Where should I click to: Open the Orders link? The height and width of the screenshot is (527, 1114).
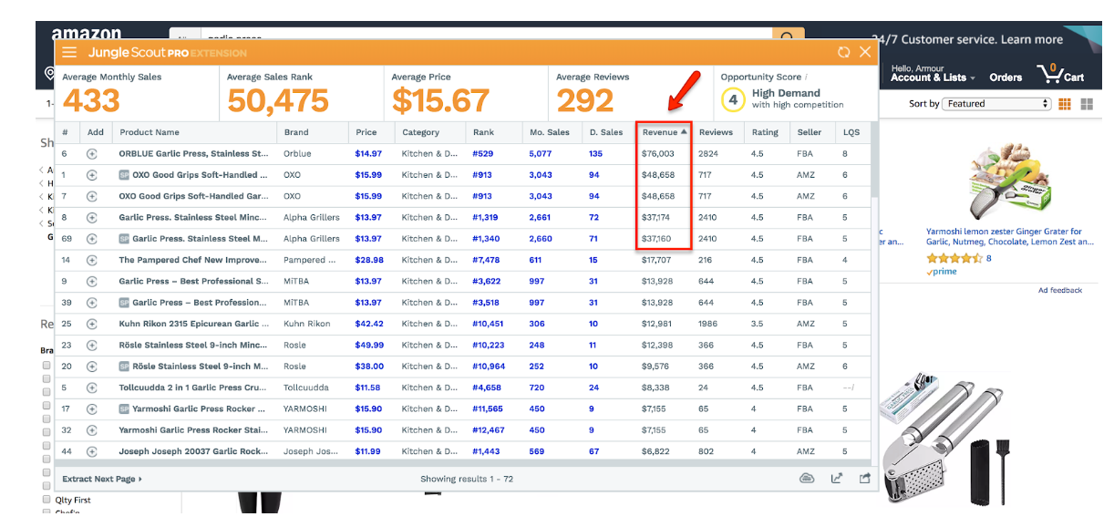[x=1006, y=77]
